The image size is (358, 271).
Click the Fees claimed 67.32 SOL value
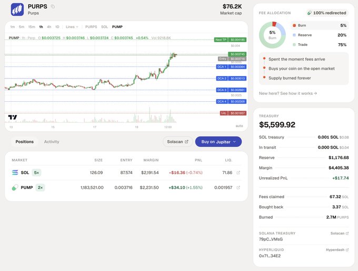[x=339, y=197]
